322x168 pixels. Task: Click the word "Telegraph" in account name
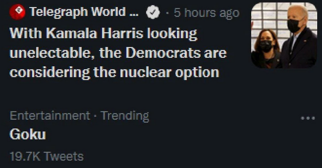pyautogui.click(x=58, y=12)
